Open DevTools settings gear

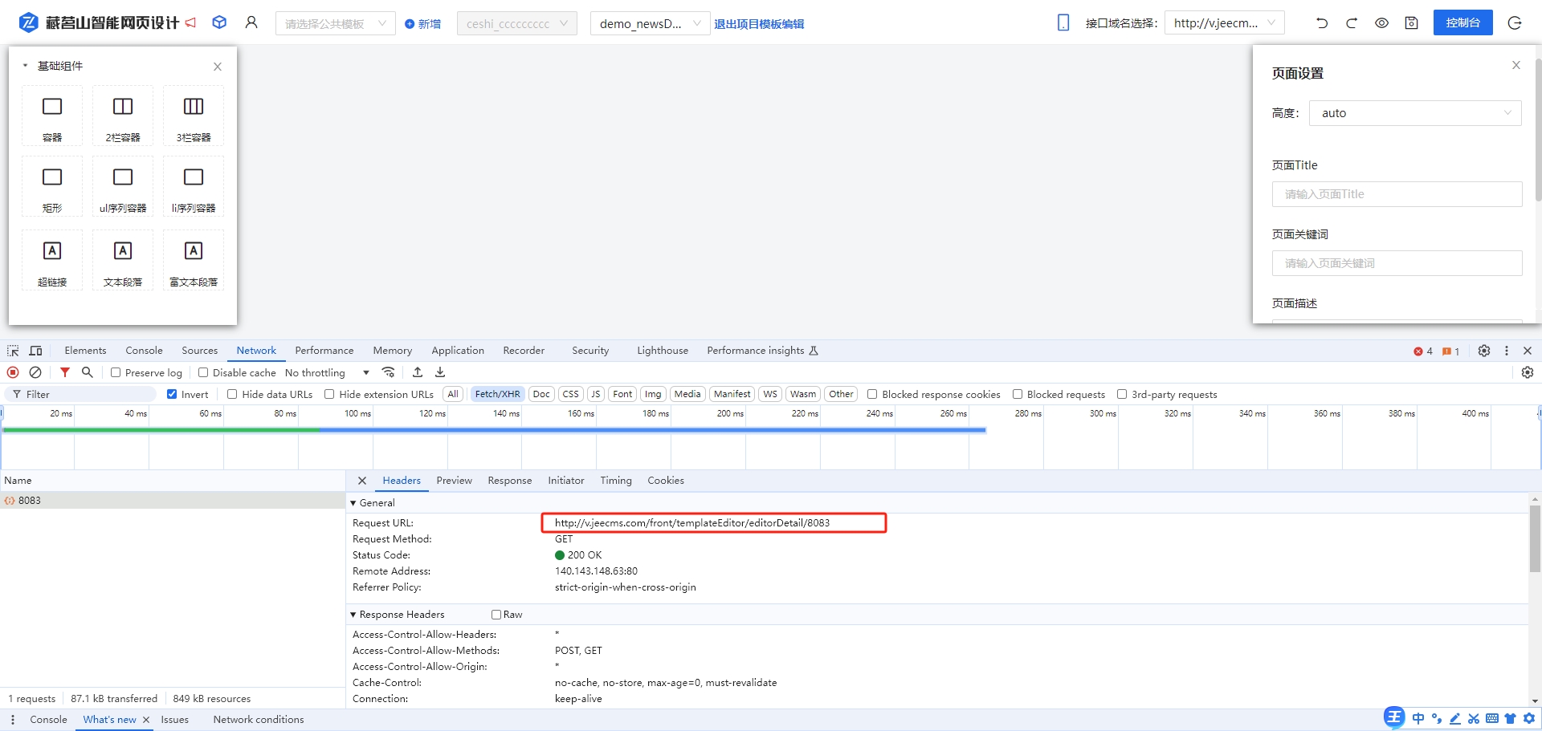point(1484,351)
